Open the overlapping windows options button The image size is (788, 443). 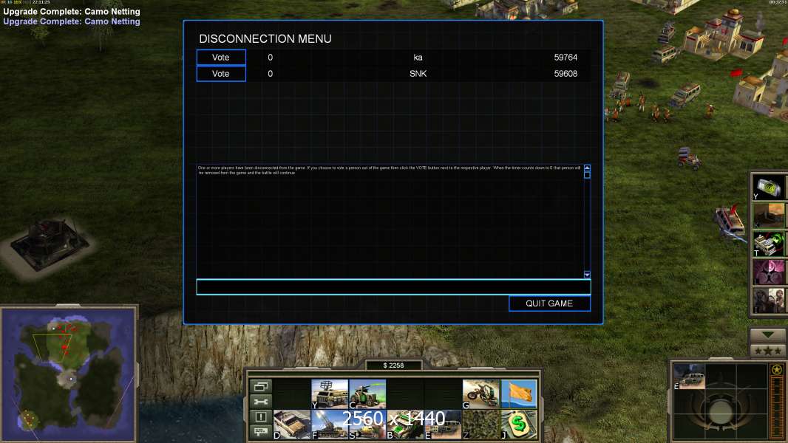coord(260,386)
